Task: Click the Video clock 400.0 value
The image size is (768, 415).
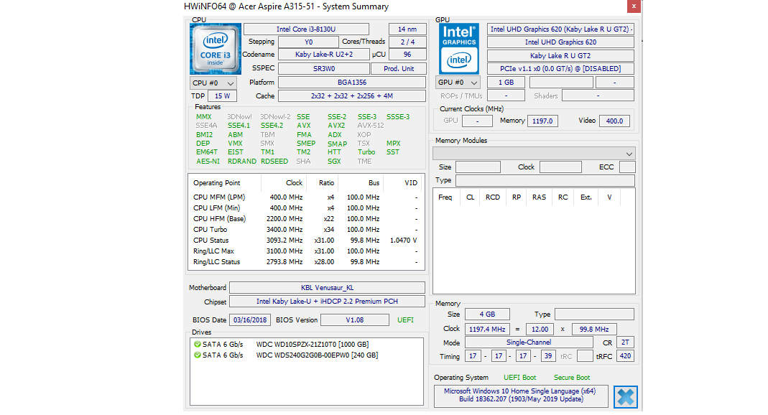Action: pyautogui.click(x=614, y=121)
